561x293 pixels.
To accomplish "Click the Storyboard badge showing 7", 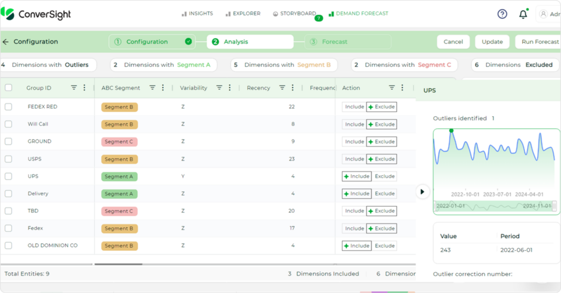I will [318, 18].
